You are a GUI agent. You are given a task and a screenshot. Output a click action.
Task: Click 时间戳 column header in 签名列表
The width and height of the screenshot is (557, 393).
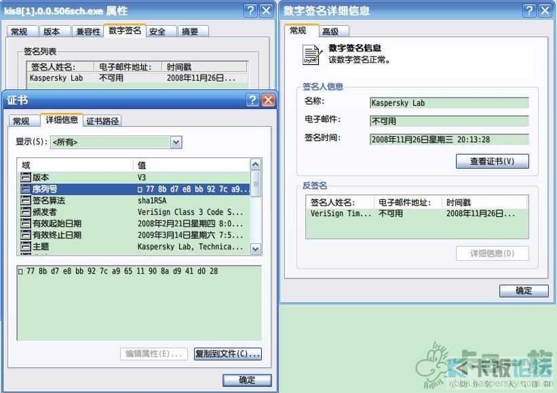pyautogui.click(x=205, y=66)
